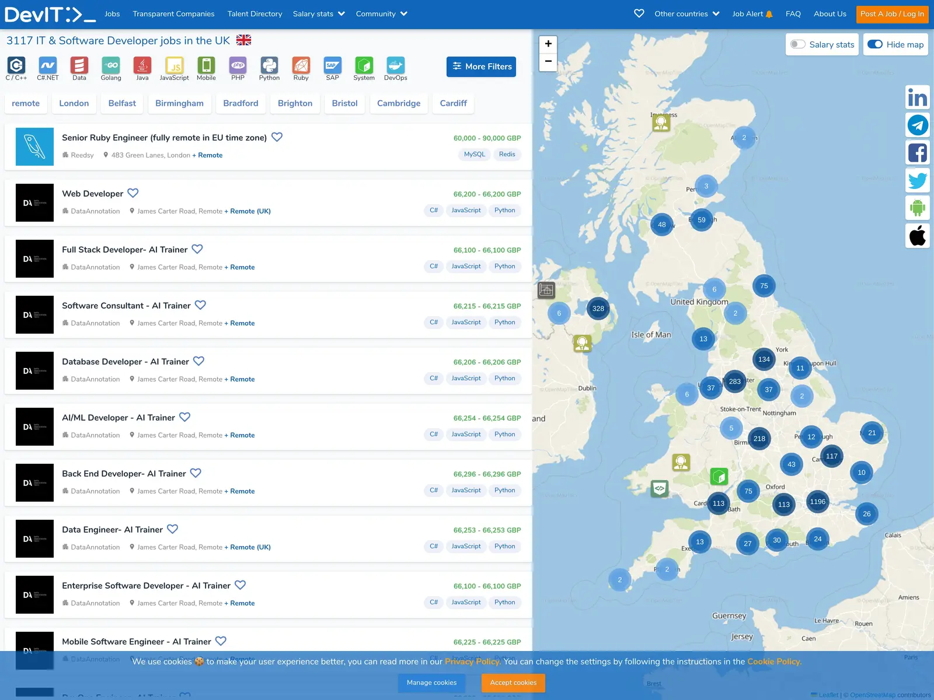
Task: Choose the PHP technology icon
Action: (238, 68)
